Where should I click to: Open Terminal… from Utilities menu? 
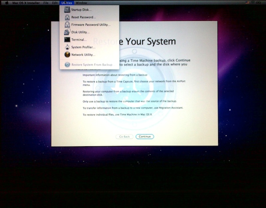[89, 40]
